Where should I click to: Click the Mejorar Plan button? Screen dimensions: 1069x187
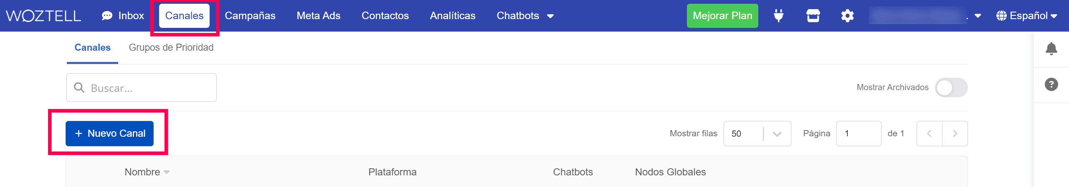click(722, 16)
